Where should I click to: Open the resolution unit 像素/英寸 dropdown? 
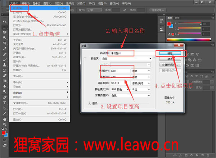(x=141, y=83)
